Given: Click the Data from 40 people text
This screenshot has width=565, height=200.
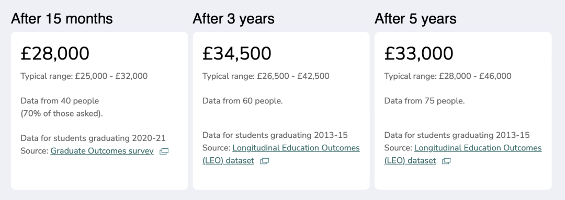Looking at the screenshot, I should coord(60,101).
